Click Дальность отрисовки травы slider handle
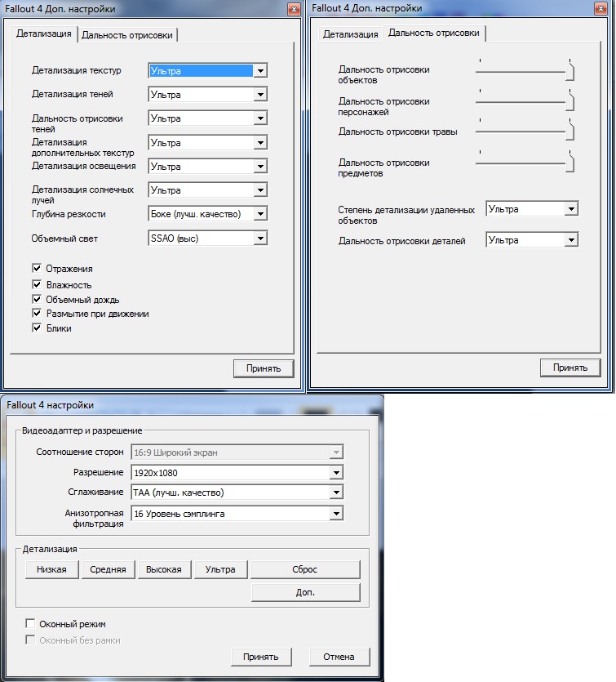This screenshot has height=682, width=616. click(x=569, y=131)
